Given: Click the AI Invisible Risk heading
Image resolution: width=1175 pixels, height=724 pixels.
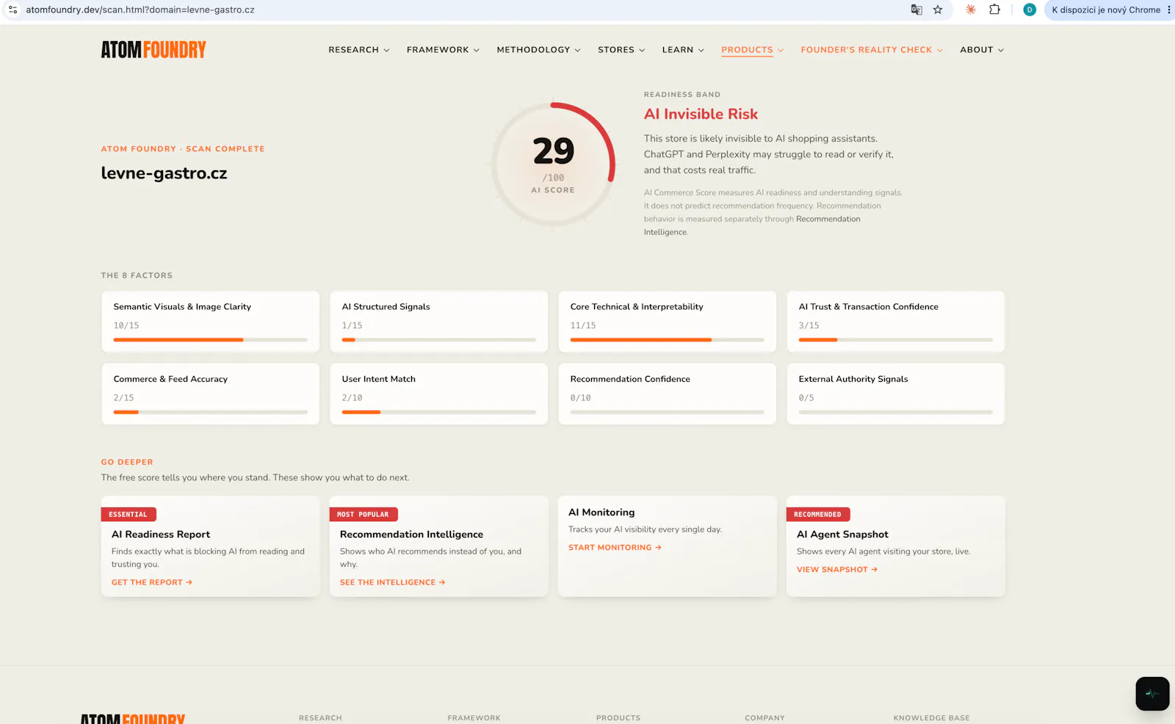Looking at the screenshot, I should tap(701, 114).
